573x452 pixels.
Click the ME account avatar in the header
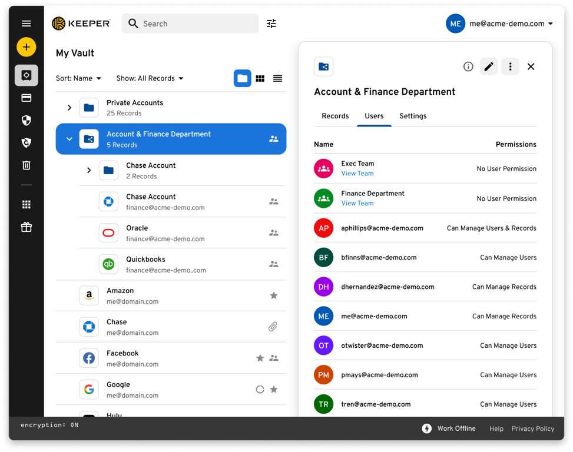pos(455,24)
